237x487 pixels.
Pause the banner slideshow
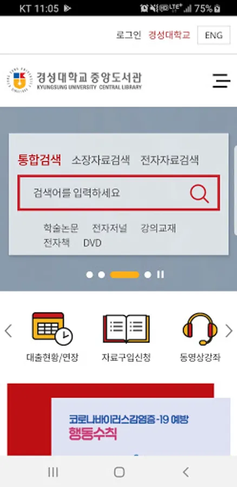point(160,274)
